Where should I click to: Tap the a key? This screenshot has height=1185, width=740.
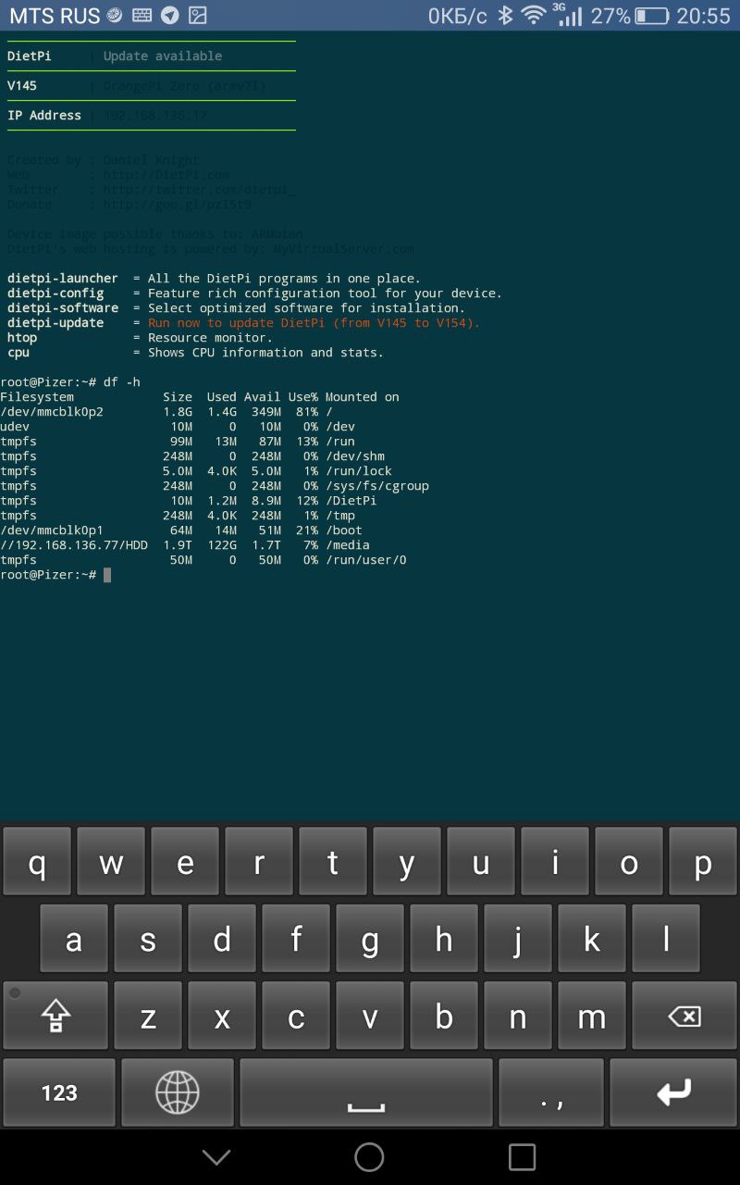(x=74, y=939)
